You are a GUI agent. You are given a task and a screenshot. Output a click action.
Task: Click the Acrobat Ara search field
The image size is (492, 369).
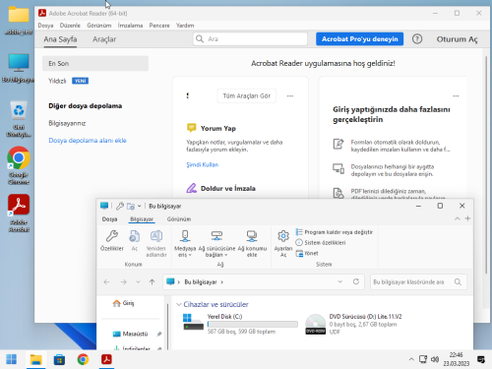(250, 38)
